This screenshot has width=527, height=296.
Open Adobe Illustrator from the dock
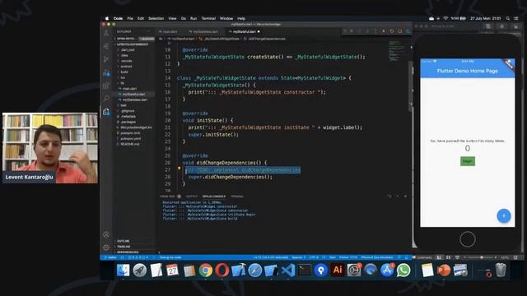pos(338,271)
